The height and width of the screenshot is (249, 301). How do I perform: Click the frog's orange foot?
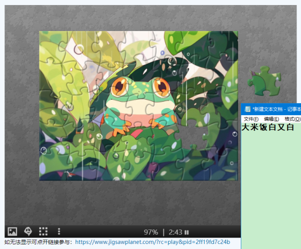click(x=119, y=132)
